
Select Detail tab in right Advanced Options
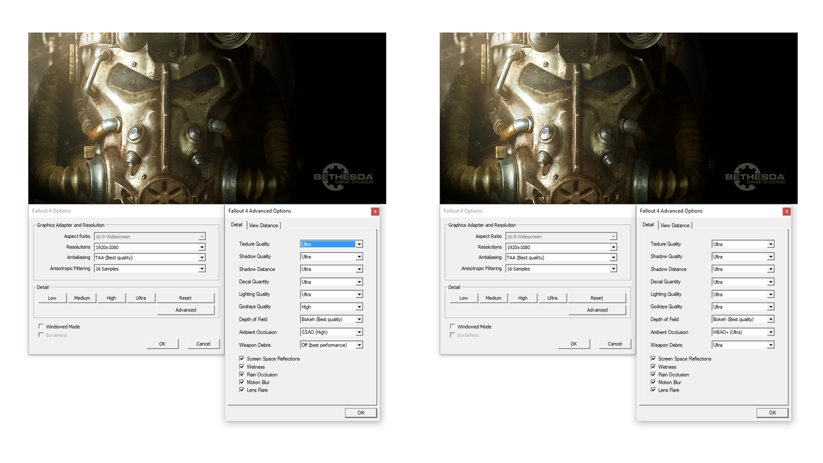pyautogui.click(x=648, y=224)
